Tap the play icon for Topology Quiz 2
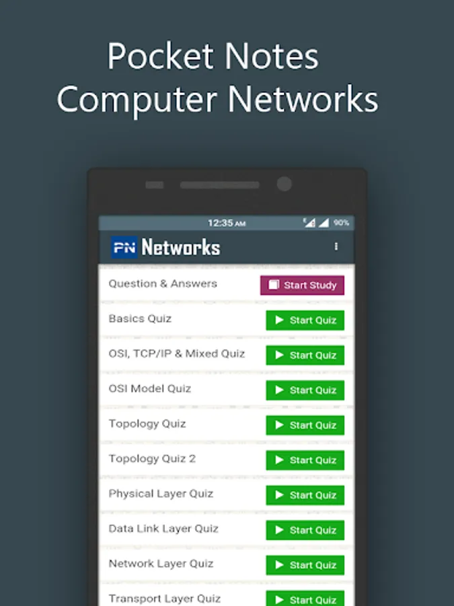Image resolution: width=454 pixels, height=606 pixels. coord(279,460)
